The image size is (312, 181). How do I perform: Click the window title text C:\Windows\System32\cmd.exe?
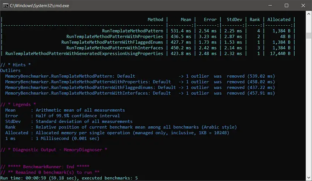[40, 6]
